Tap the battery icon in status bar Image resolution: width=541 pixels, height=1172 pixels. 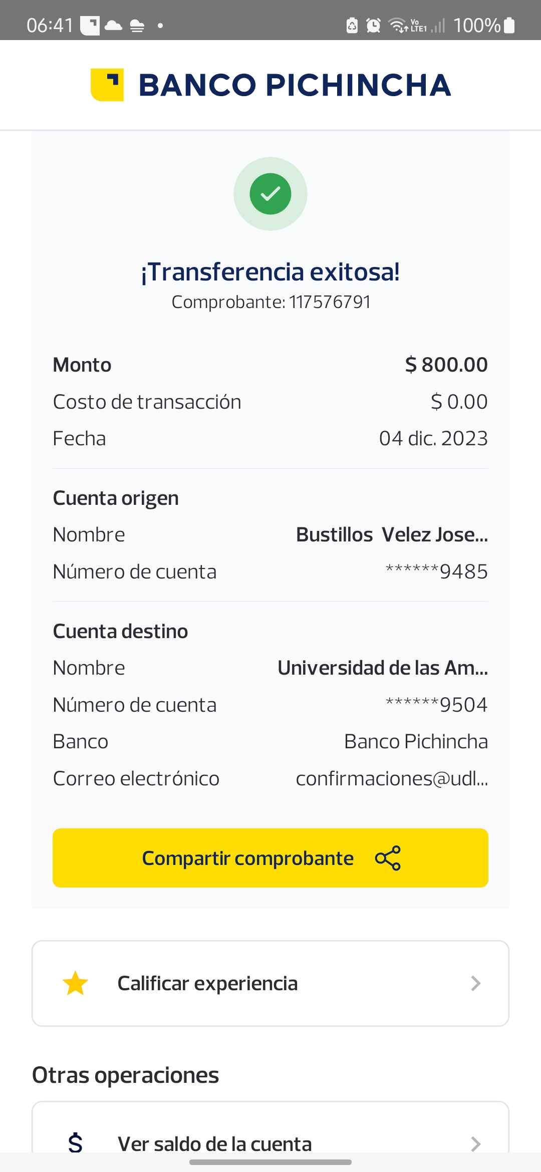[x=509, y=25]
